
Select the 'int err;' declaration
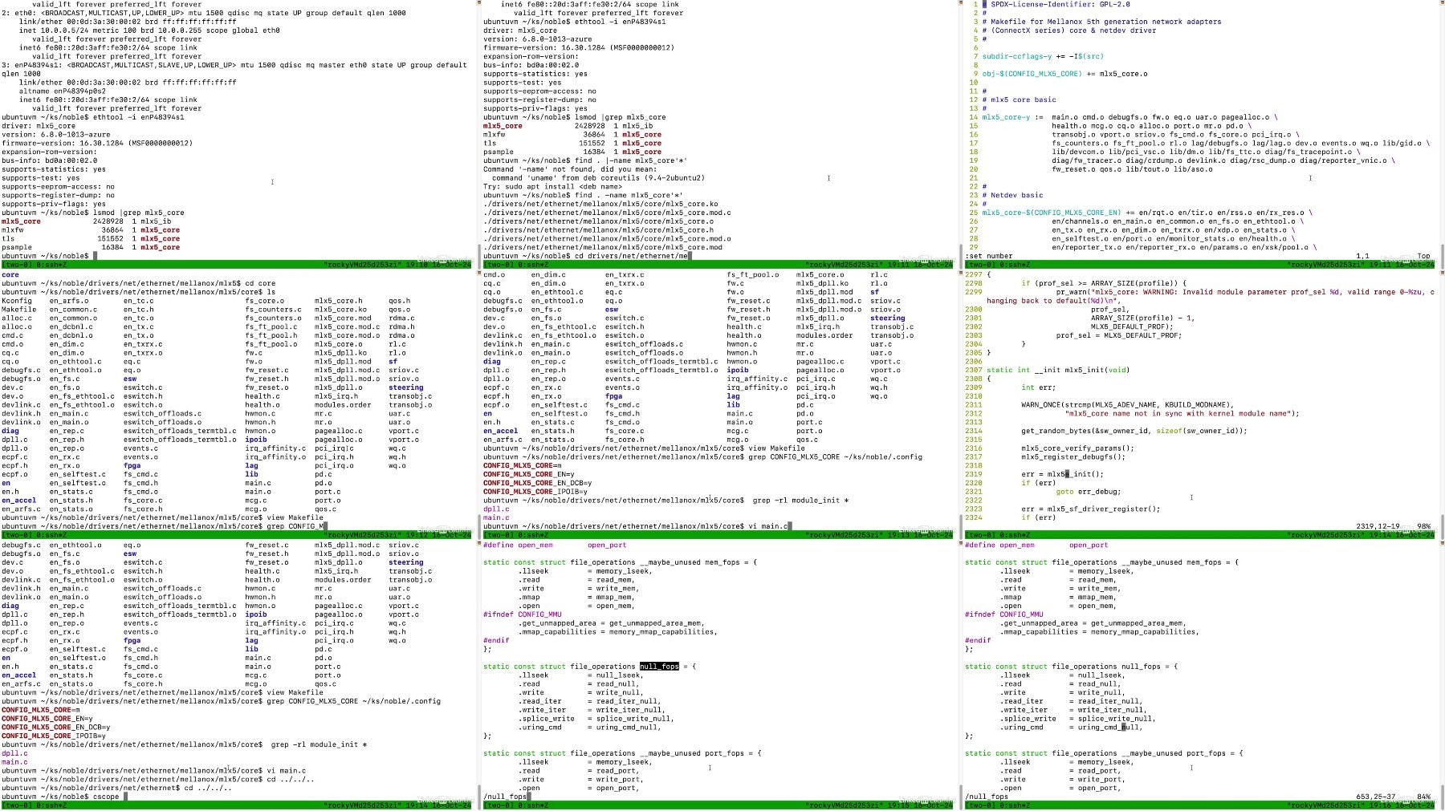click(1038, 387)
